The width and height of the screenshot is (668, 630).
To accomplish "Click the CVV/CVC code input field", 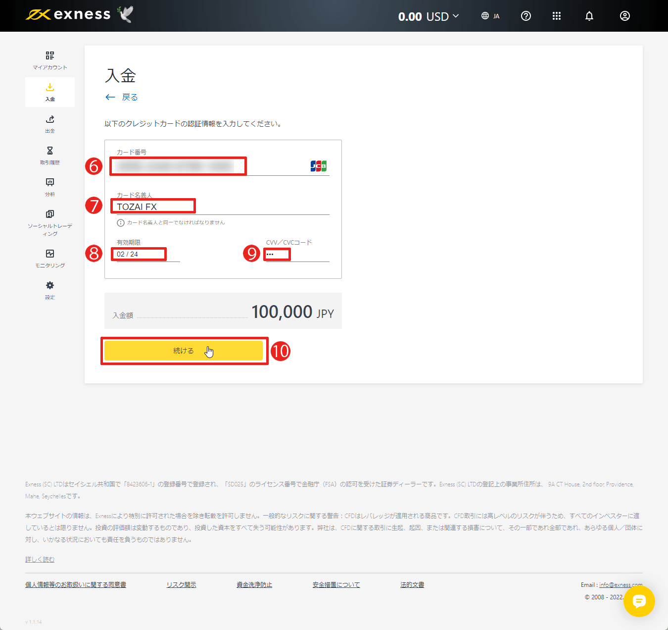I will 277,254.
